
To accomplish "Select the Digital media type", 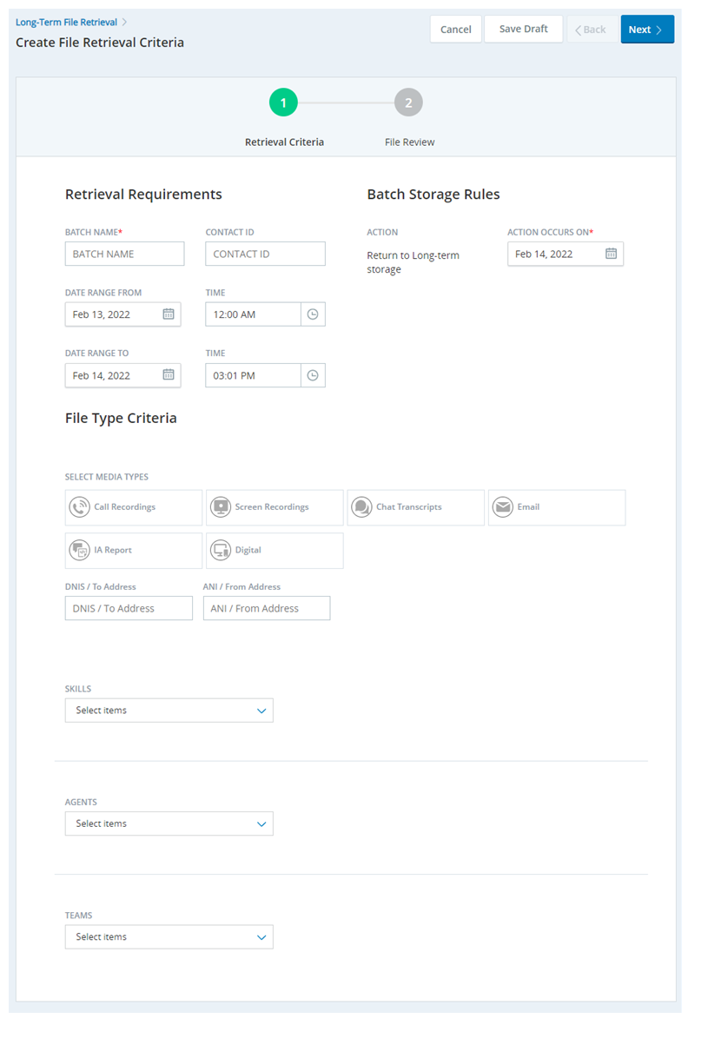I will pyautogui.click(x=275, y=551).
